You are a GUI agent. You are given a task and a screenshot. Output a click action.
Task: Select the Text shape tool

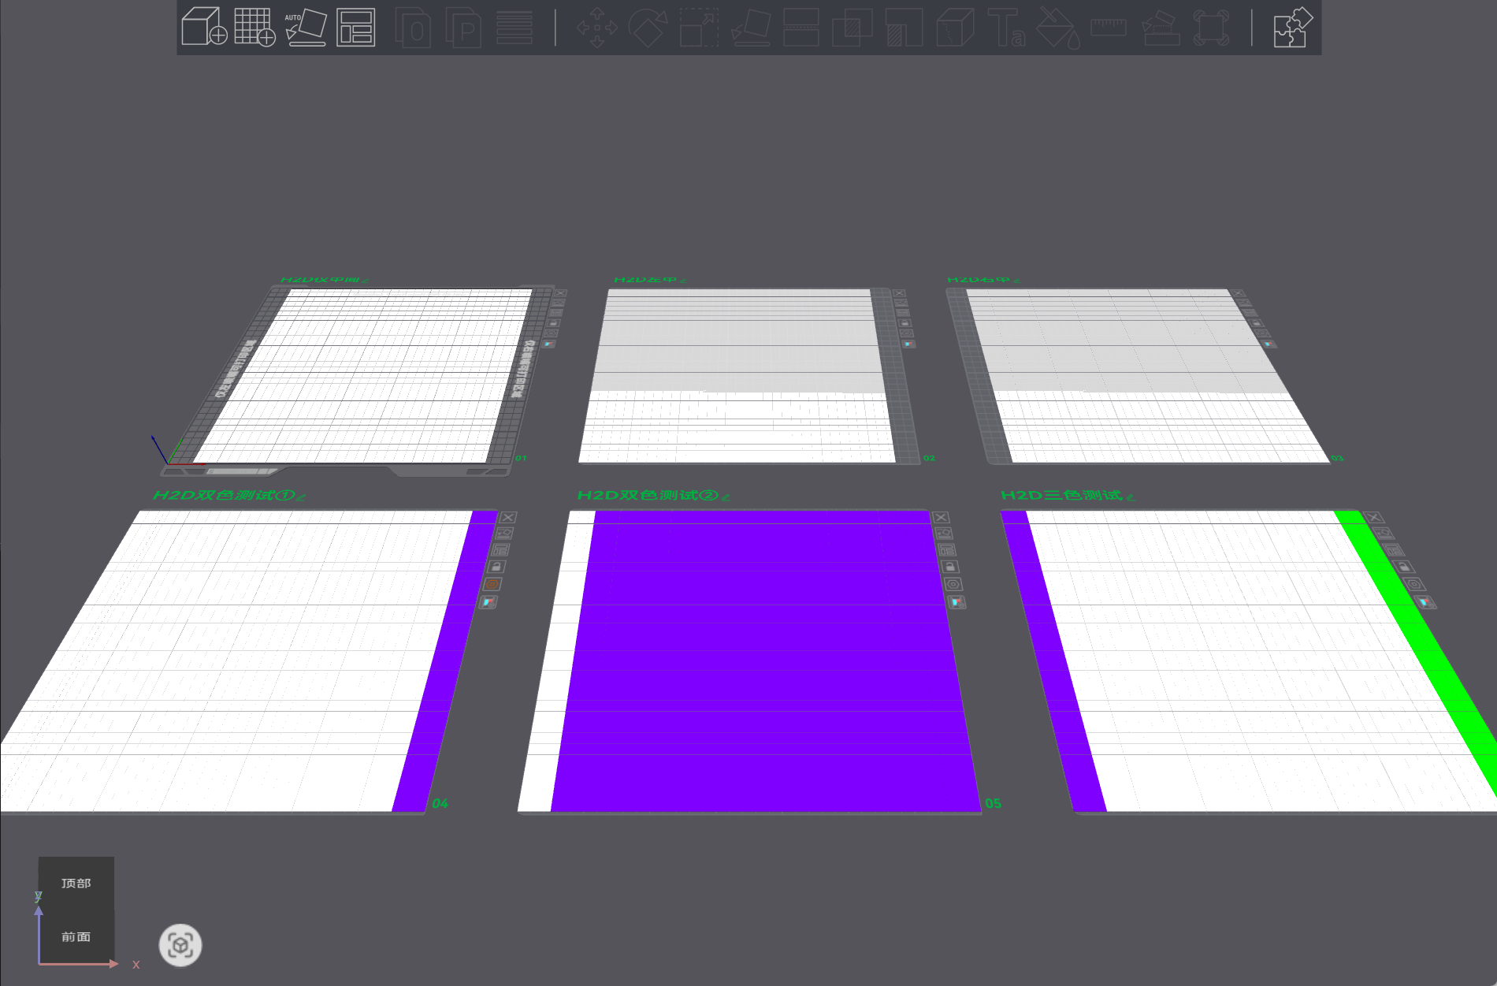point(1006,27)
